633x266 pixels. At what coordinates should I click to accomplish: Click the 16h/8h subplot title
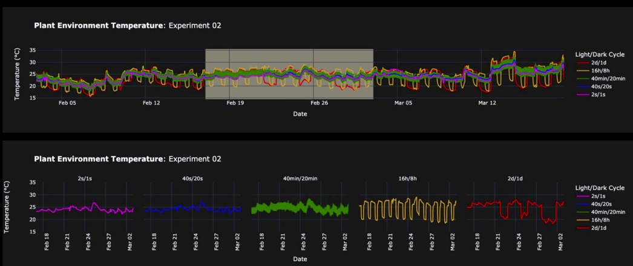(x=408, y=177)
